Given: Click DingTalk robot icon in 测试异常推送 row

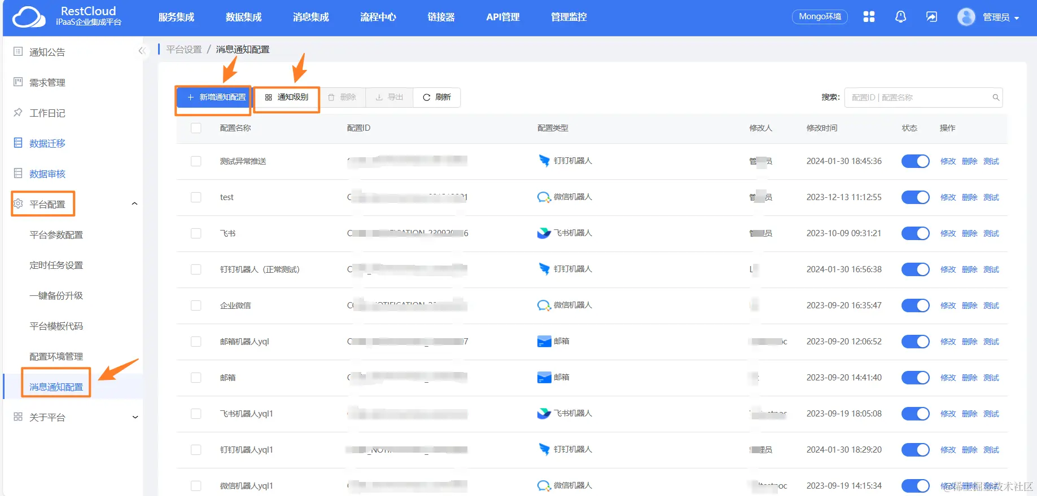Looking at the screenshot, I should [x=544, y=161].
